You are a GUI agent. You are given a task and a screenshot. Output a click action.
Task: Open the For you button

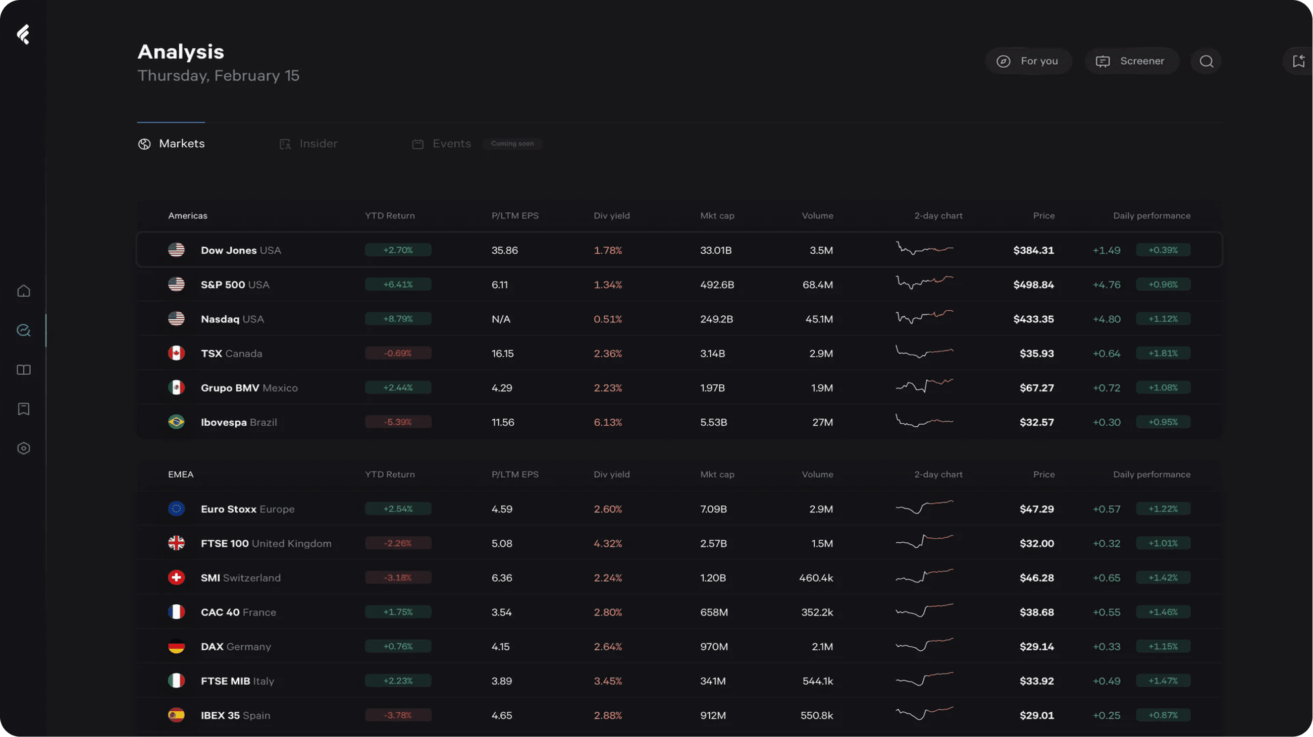(x=1029, y=61)
